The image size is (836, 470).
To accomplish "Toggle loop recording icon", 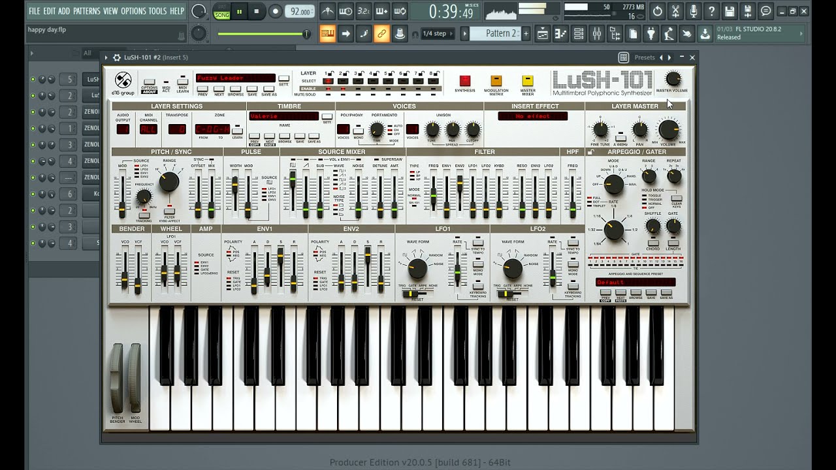I will pyautogui.click(x=400, y=11).
